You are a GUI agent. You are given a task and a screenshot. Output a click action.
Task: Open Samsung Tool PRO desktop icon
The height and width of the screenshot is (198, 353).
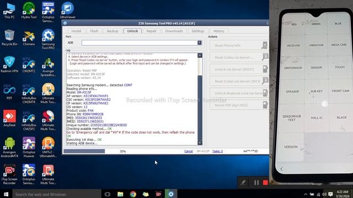[x=48, y=39]
